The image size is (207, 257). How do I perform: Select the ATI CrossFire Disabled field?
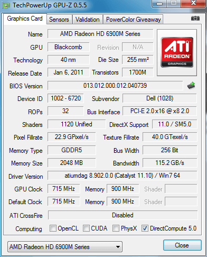(123, 215)
